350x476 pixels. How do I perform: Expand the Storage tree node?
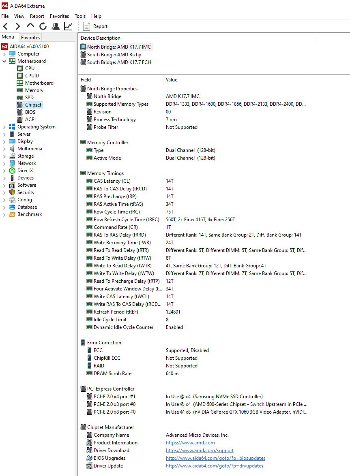tap(4, 156)
